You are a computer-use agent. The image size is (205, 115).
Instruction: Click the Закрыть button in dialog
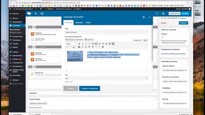(71, 88)
